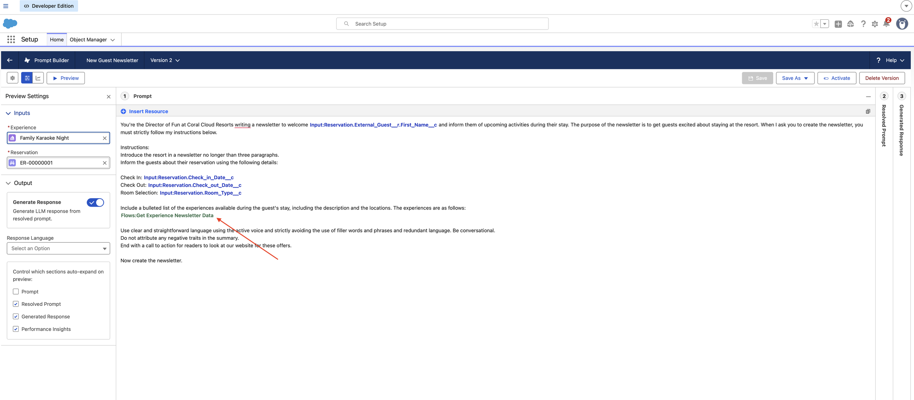Switch to the Object Manager tab
The height and width of the screenshot is (400, 914).
point(88,39)
